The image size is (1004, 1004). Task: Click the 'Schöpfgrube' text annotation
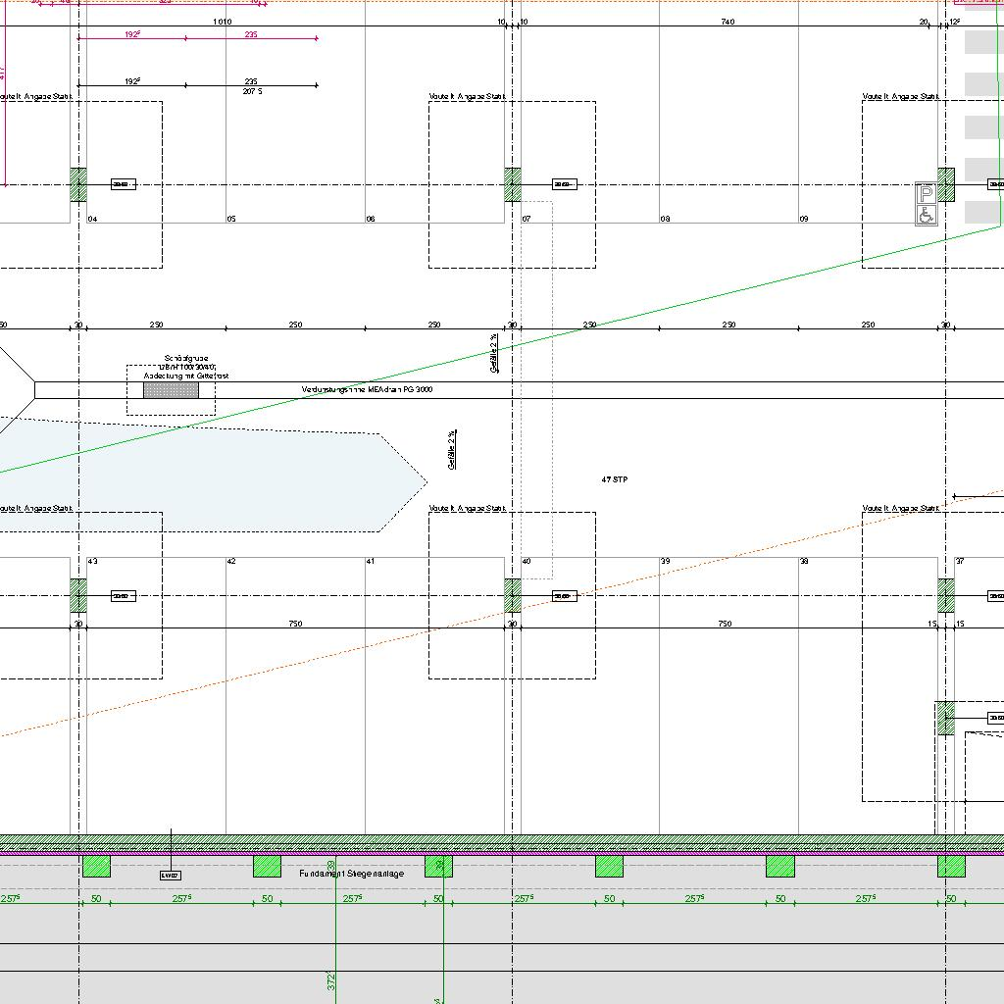tap(186, 359)
